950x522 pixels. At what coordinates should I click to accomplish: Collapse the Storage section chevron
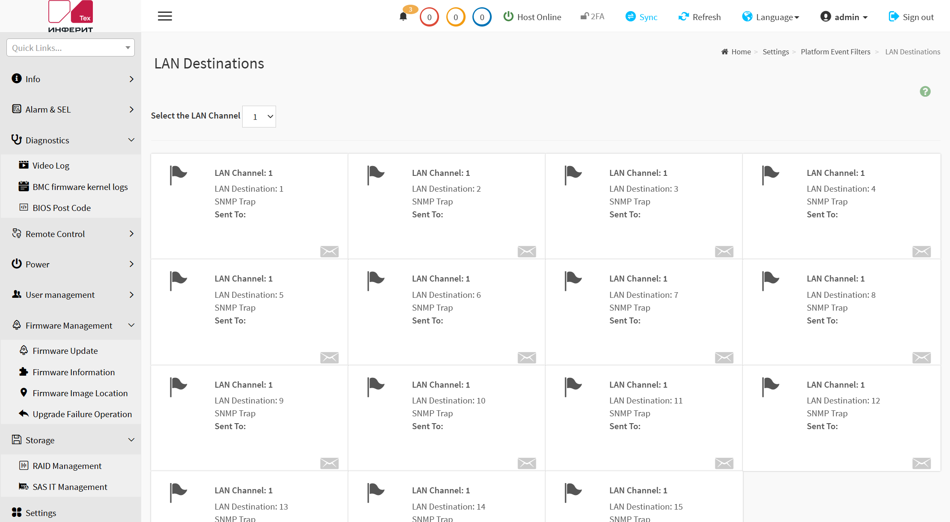coord(131,440)
